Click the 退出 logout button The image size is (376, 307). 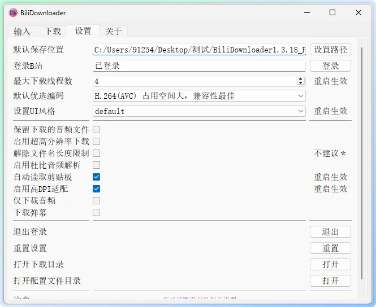coord(330,231)
